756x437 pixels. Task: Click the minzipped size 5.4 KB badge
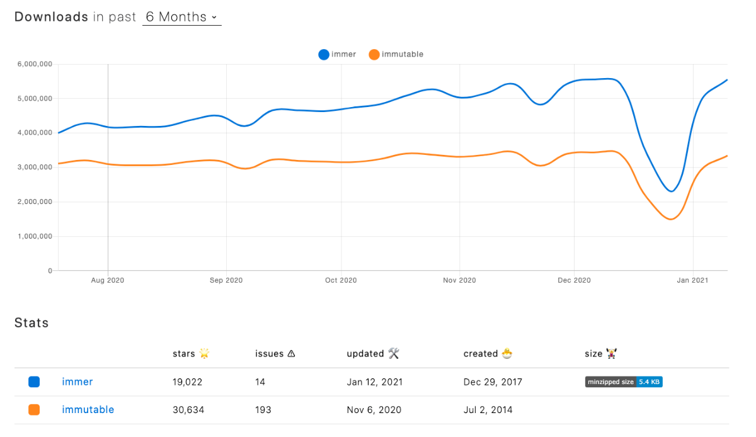624,382
